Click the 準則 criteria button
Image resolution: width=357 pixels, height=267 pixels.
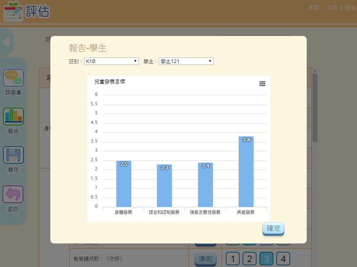205,258
